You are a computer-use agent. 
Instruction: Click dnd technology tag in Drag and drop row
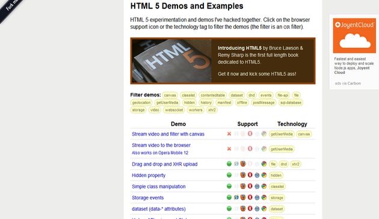[x=283, y=164]
